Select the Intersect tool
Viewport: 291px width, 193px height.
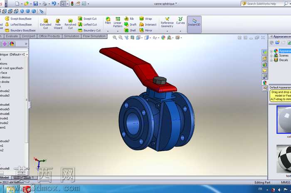(148, 24)
